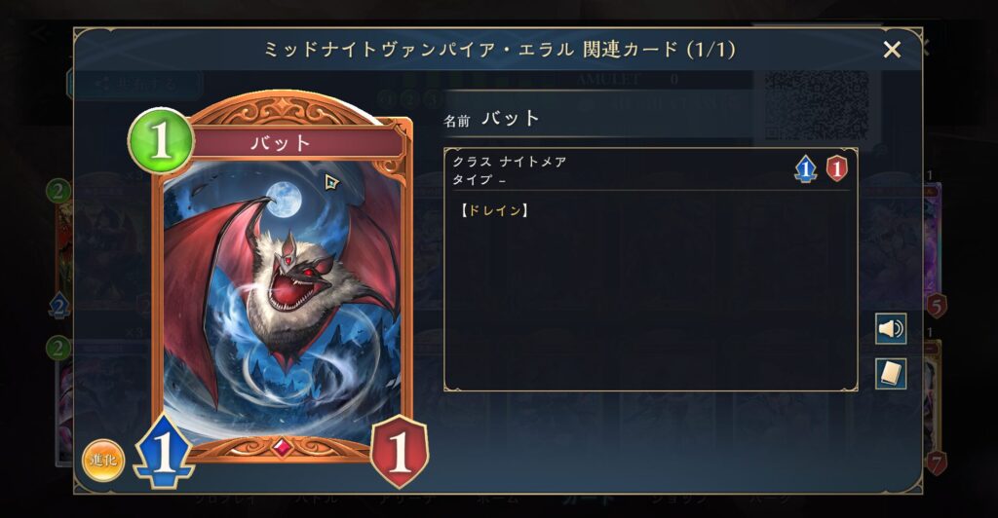Click the dimmed share button behind the dialog

(134, 84)
